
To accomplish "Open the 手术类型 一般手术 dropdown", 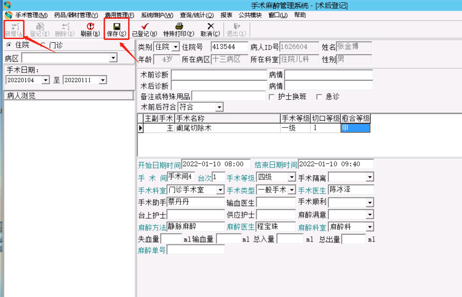I will (x=292, y=190).
